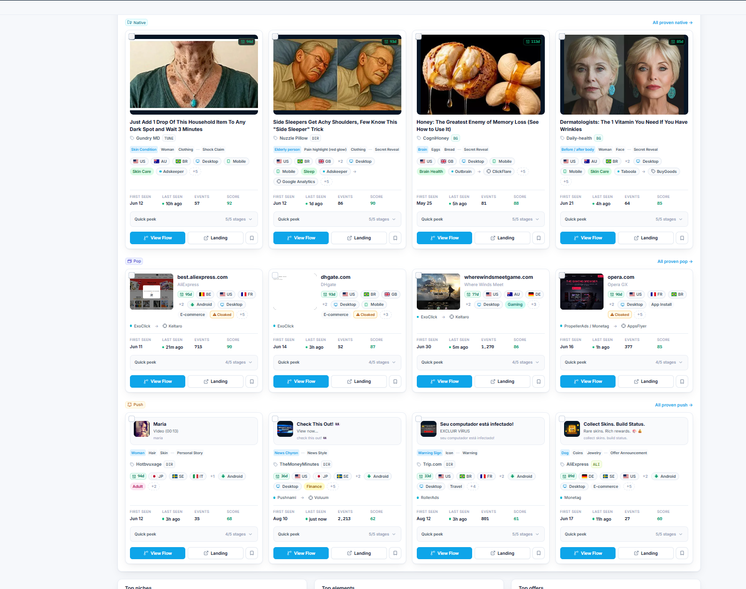Bookmark the Seu computador push card

click(x=539, y=553)
